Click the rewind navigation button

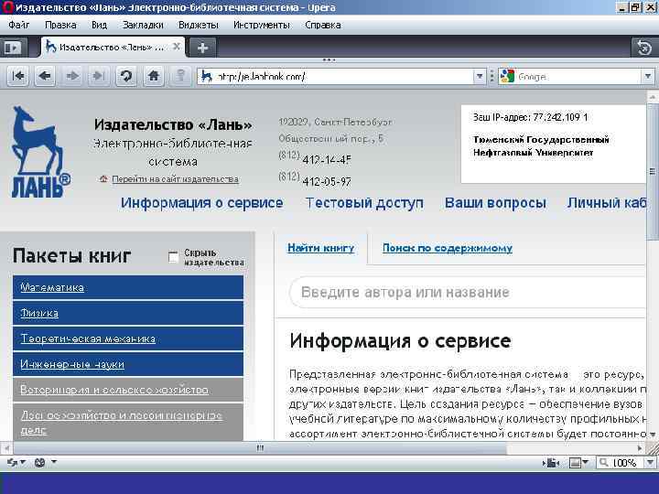(18, 76)
